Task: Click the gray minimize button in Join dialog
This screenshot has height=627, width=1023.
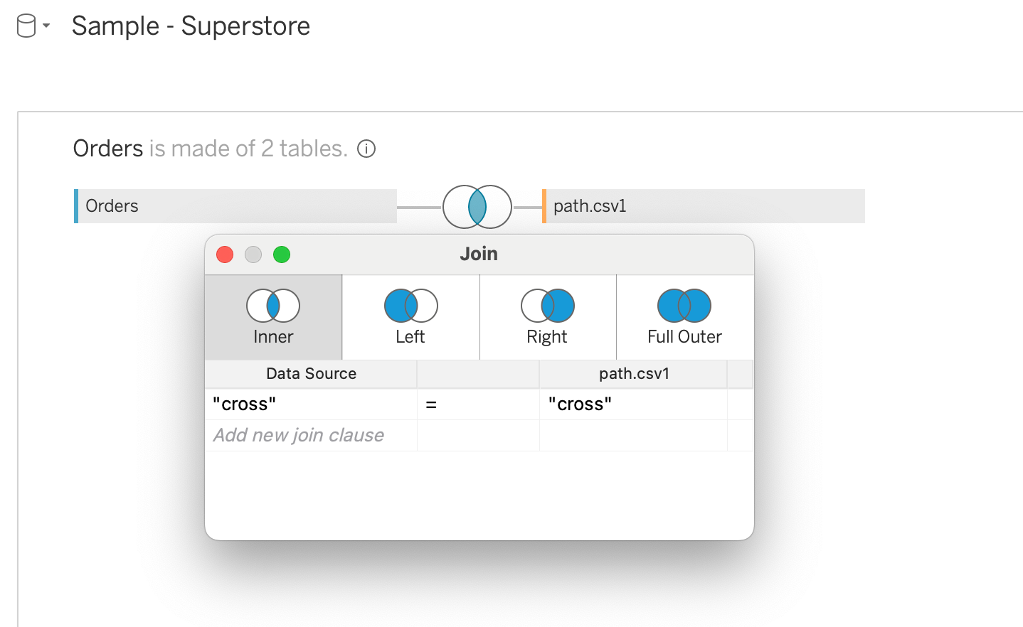Action: pyautogui.click(x=253, y=254)
